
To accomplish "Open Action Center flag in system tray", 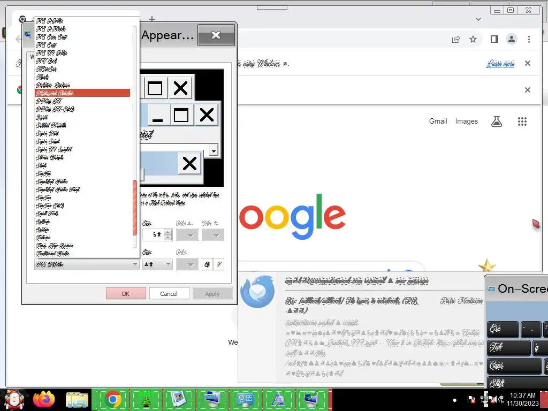I will [471, 399].
